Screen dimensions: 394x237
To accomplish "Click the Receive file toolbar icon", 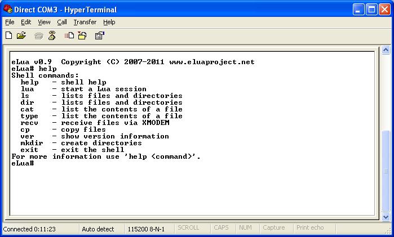I will click(x=82, y=35).
